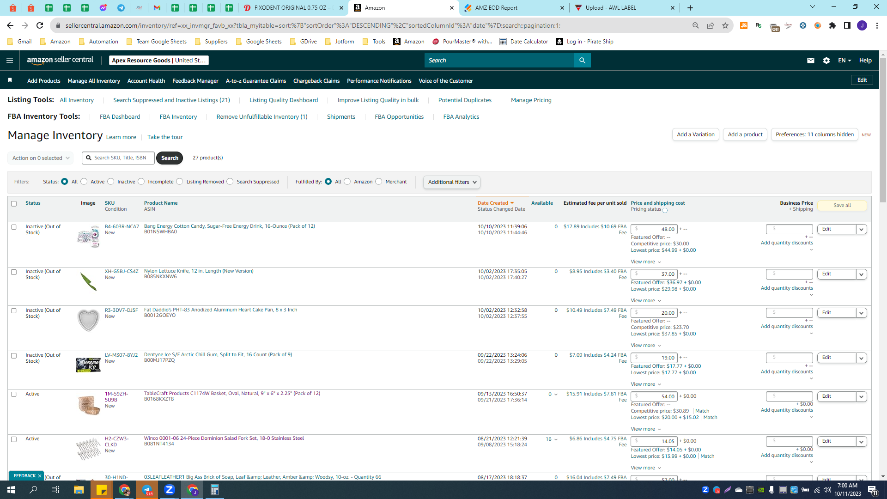The height and width of the screenshot is (499, 887).
Task: Open the Sticky Notes app in the taskbar
Action: pos(102,490)
